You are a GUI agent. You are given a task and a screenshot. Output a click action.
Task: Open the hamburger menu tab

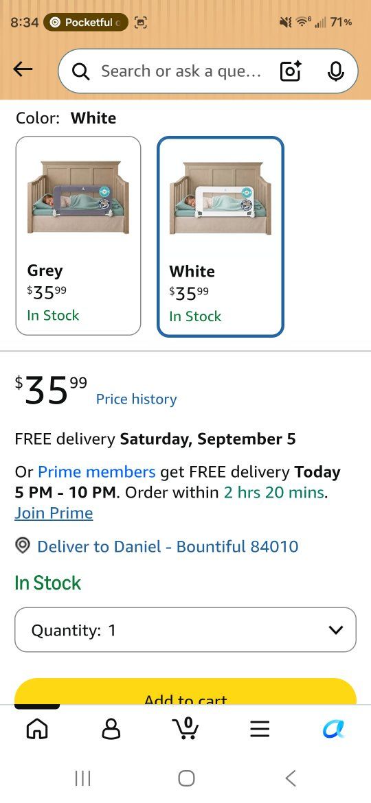pos(260,728)
